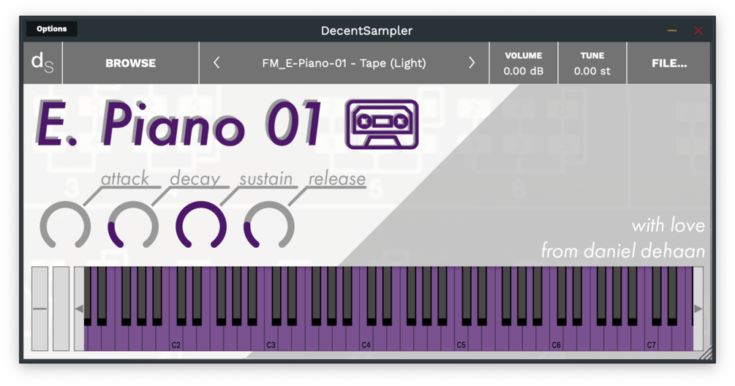Open the FILE... menu
The width and height of the screenshot is (735, 386).
(669, 63)
